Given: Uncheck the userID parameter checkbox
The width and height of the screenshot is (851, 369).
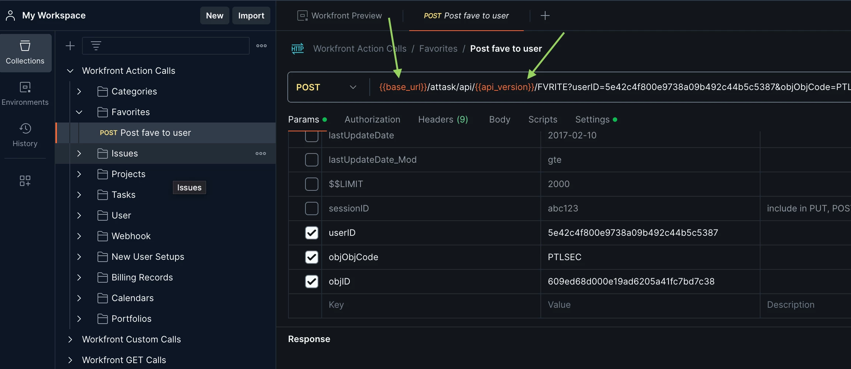Looking at the screenshot, I should 312,233.
